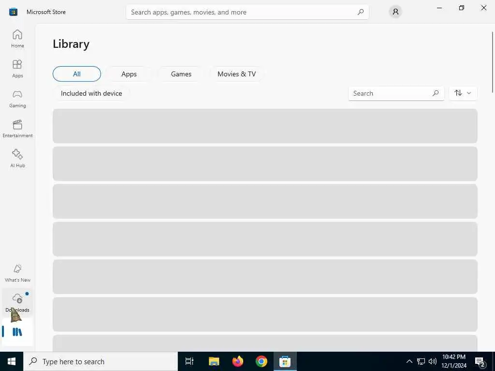The height and width of the screenshot is (371, 495).
Task: Open network status tray icon
Action: 421,361
